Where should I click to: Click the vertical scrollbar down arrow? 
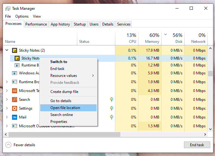pos(211,129)
